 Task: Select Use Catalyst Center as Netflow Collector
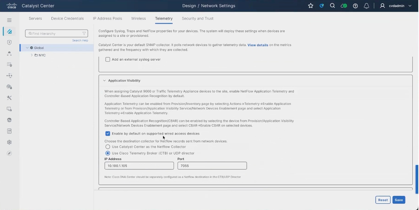[x=108, y=147]
